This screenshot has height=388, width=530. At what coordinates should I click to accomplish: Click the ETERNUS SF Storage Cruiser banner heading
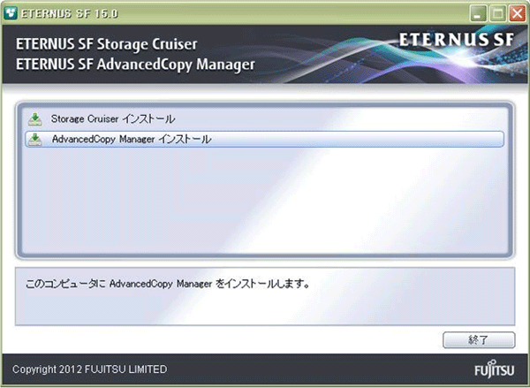[x=107, y=44]
